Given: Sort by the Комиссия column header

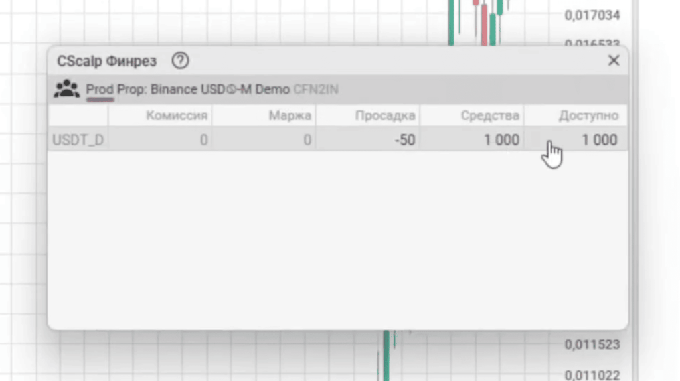Looking at the screenshot, I should click(x=177, y=115).
